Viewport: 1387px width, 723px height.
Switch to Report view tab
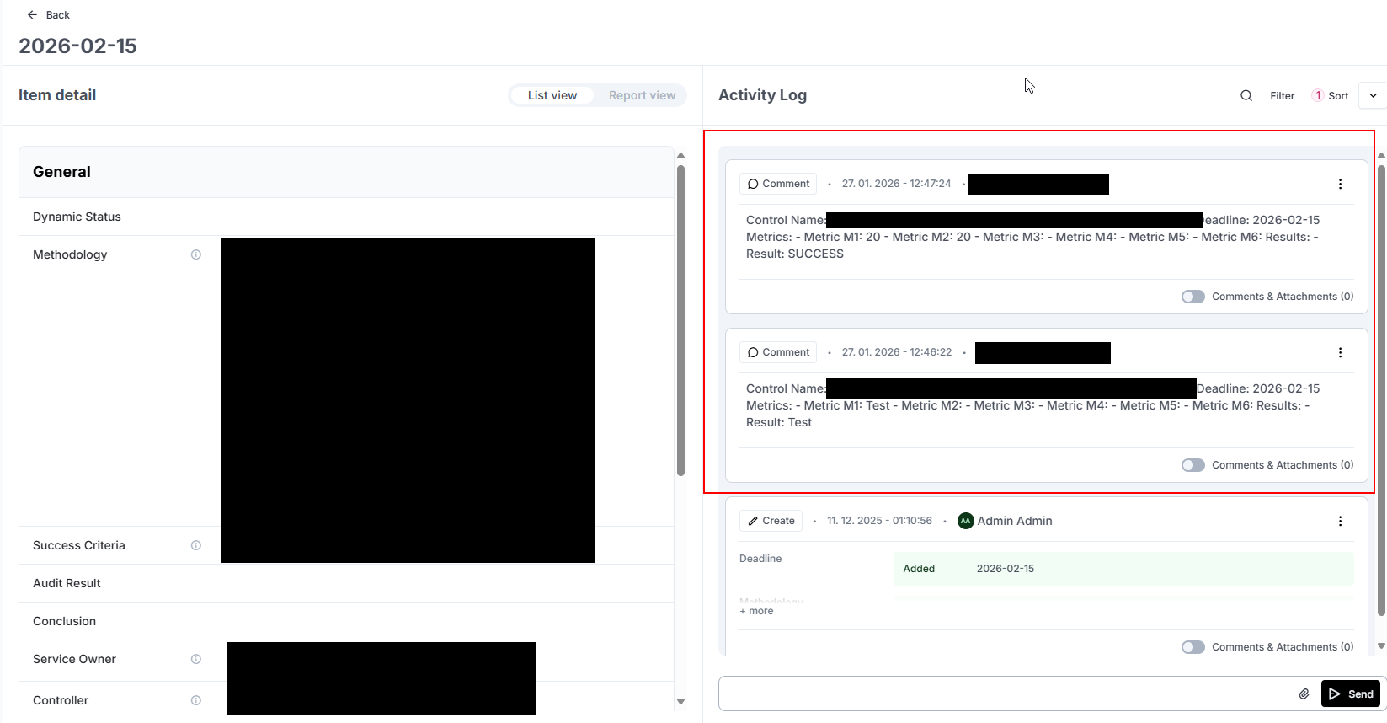[642, 95]
